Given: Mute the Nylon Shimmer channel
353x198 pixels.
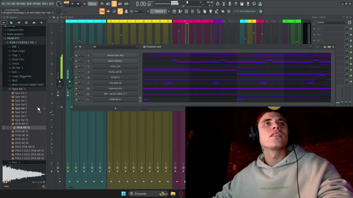Looking at the screenshot, I should point(76,61).
